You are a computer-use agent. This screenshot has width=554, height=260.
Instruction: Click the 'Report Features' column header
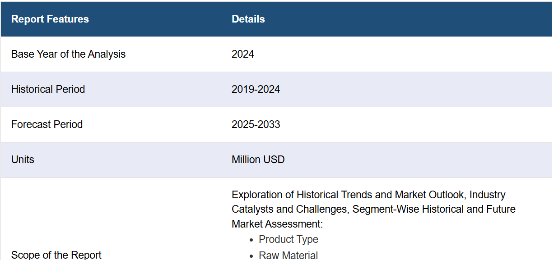click(x=111, y=19)
